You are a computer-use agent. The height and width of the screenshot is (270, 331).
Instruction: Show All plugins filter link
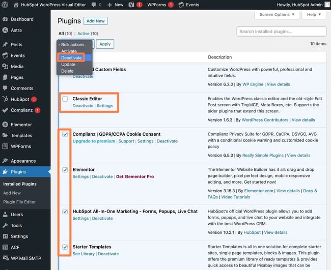61,34
